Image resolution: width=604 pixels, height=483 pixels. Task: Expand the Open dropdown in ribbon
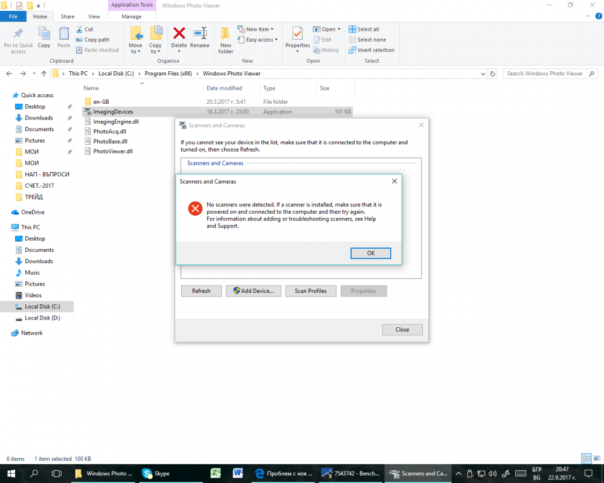(x=327, y=29)
